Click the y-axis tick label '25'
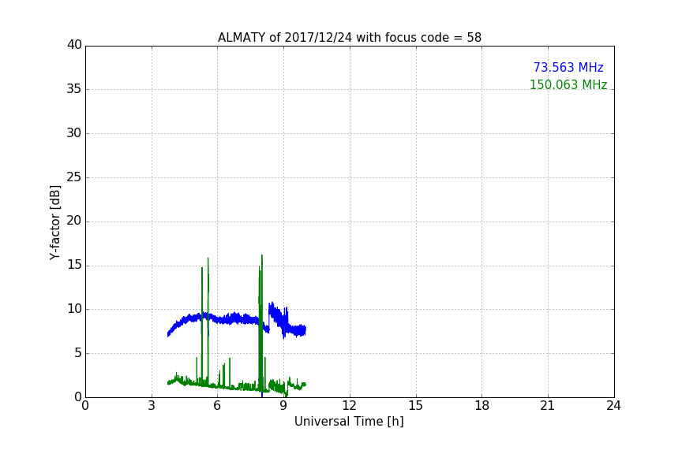 tap(74, 177)
